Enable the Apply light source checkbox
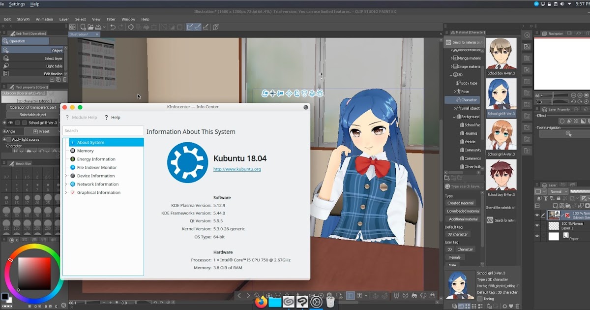Viewport: 590px width, 310px height. pos(8,139)
